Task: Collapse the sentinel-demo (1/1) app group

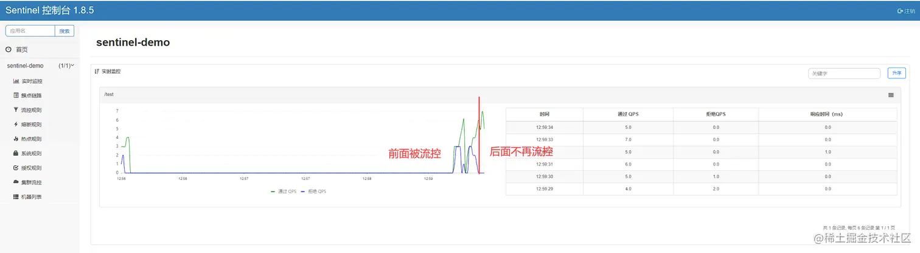Action: 40,66
